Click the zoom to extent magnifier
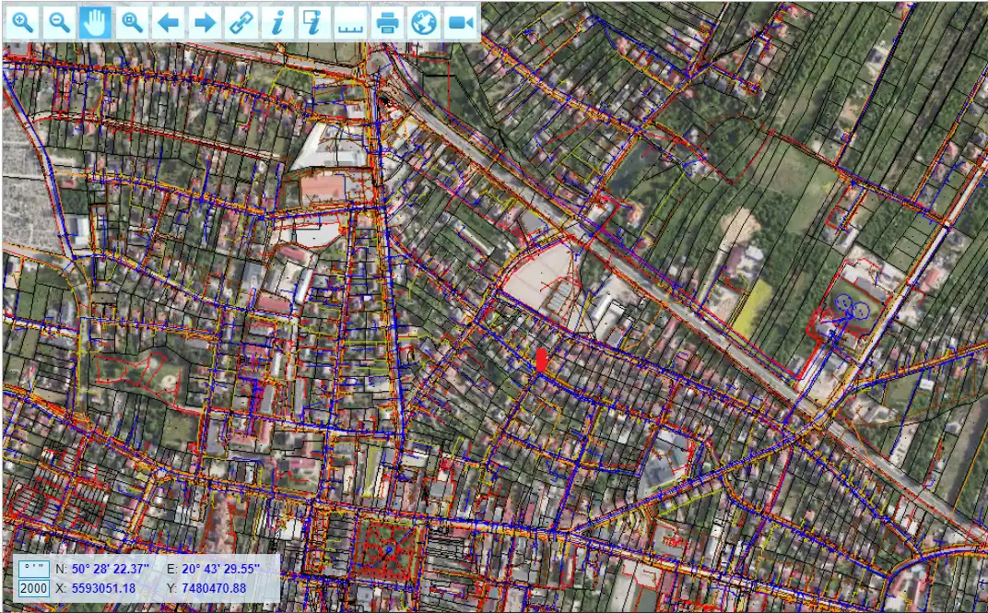988x613 pixels. pos(133,23)
